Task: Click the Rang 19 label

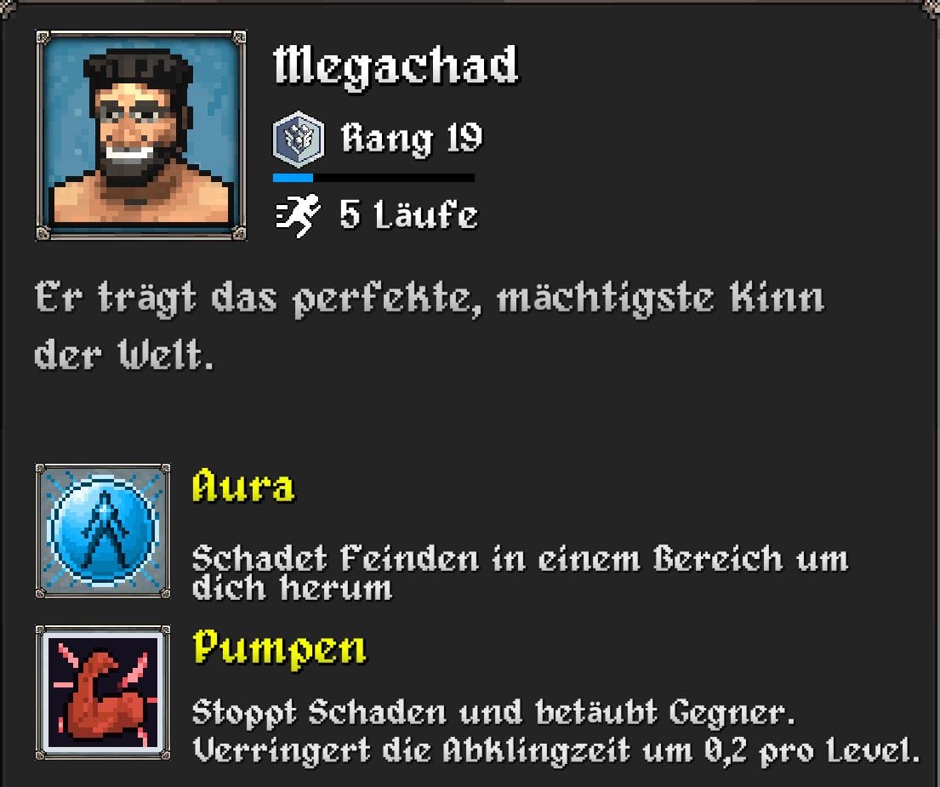Action: point(411,139)
